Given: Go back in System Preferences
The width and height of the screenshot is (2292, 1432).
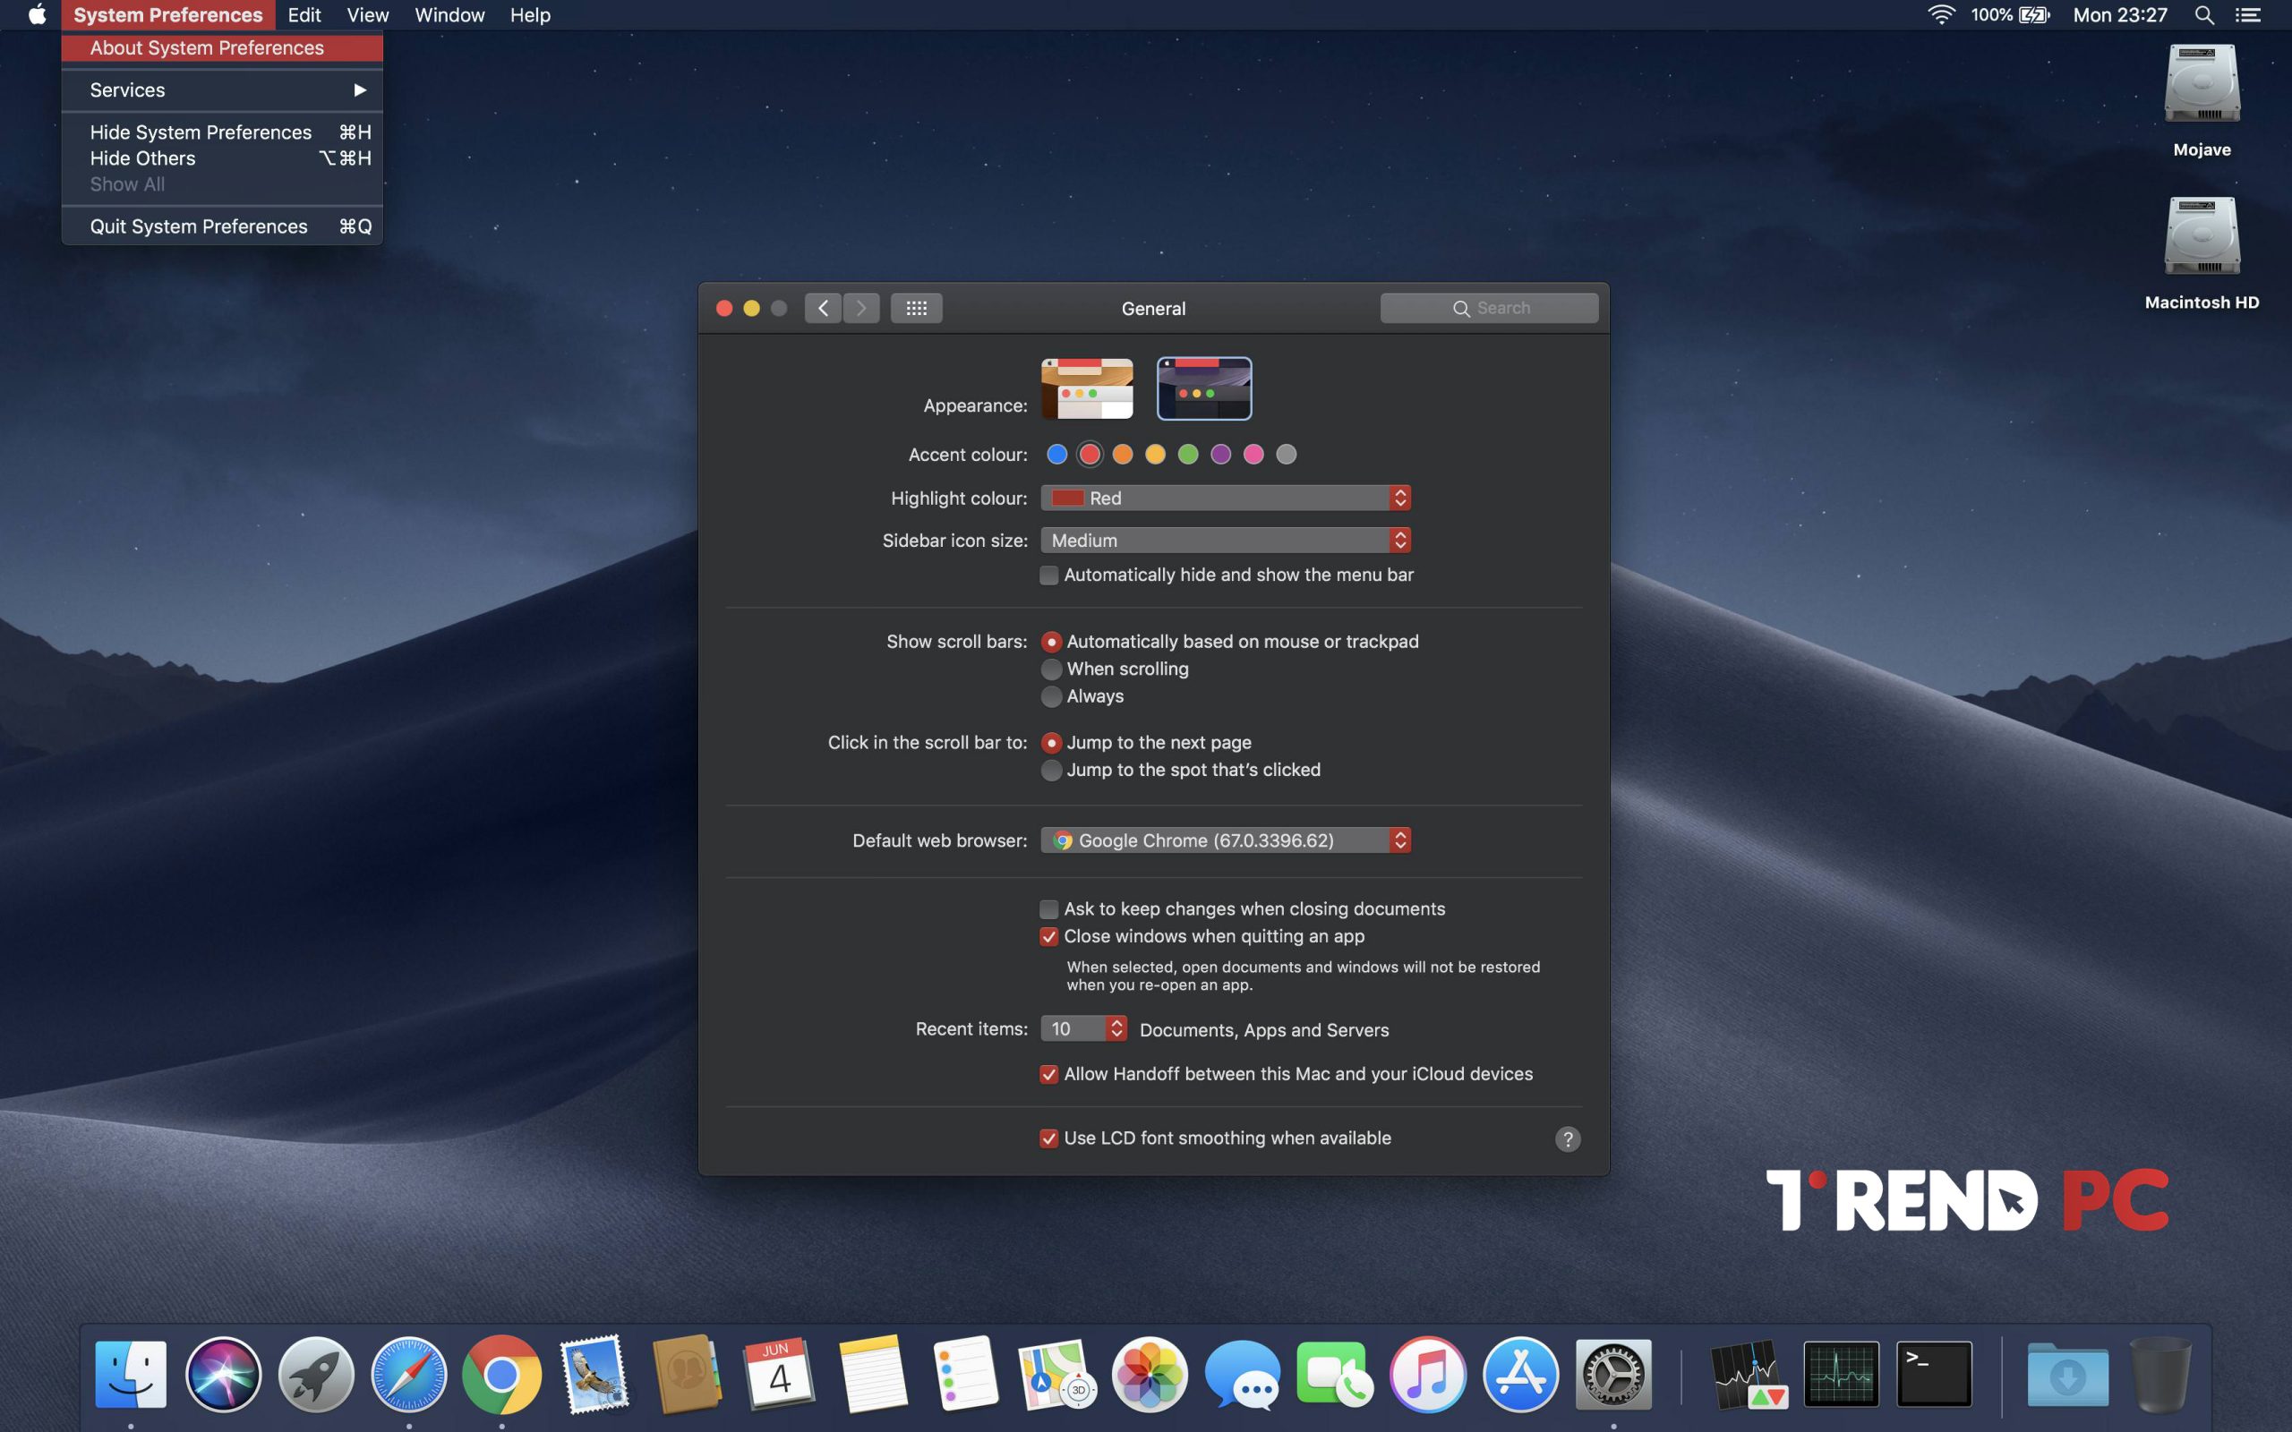Looking at the screenshot, I should point(823,308).
